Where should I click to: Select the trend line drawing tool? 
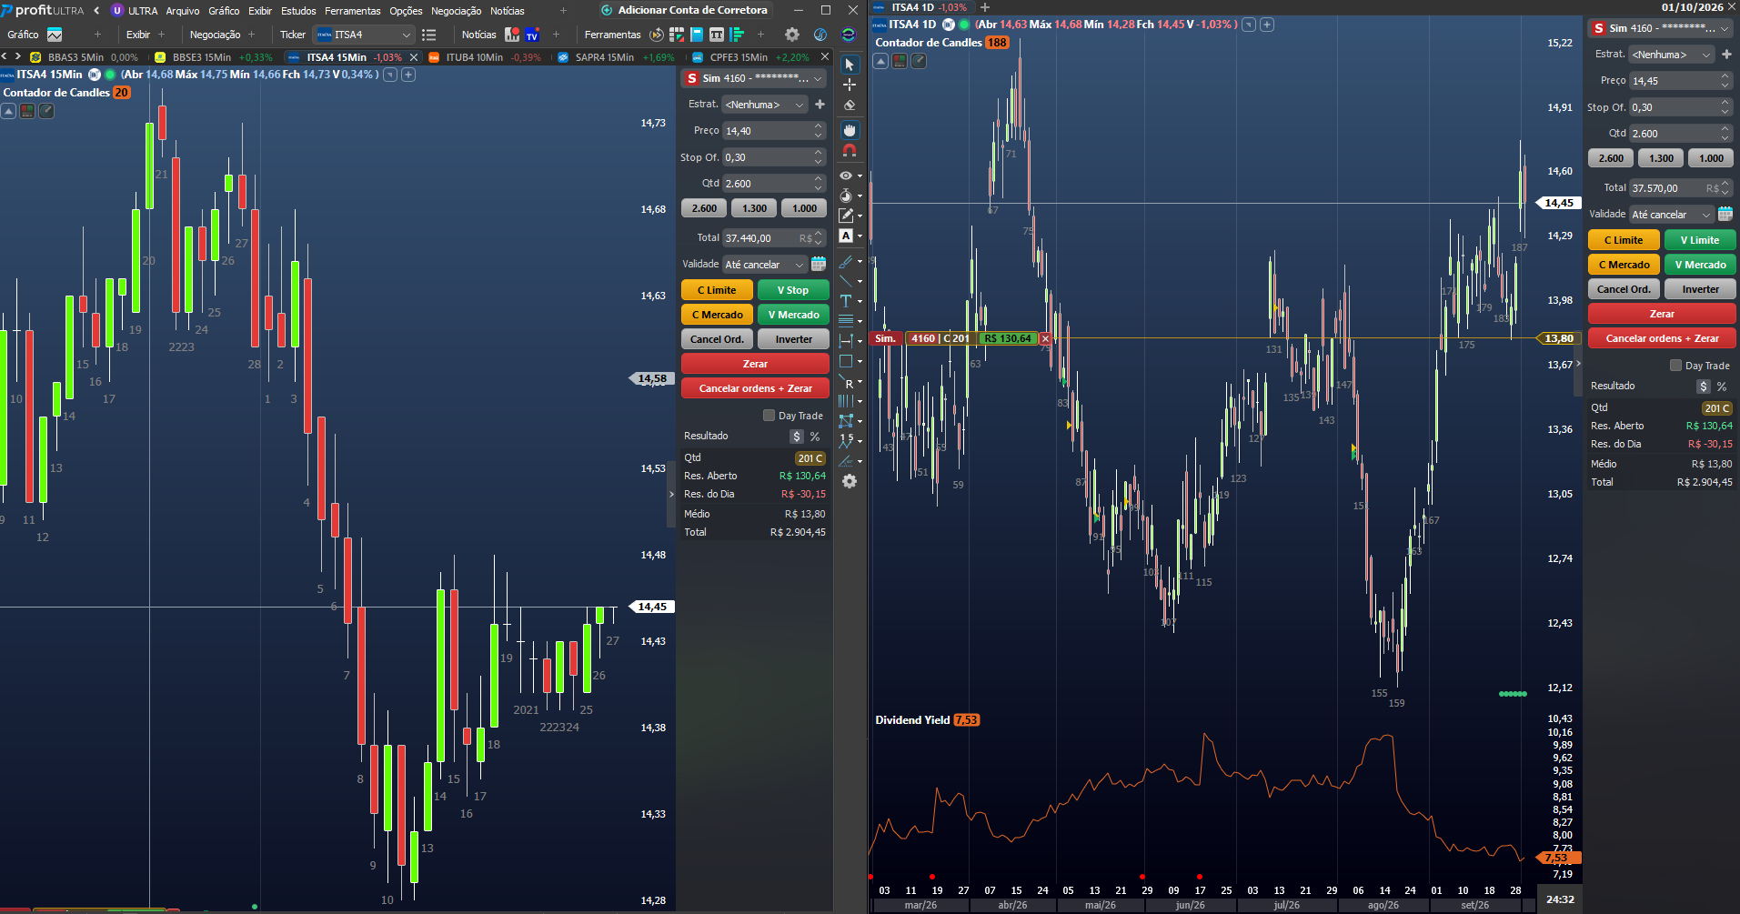(846, 281)
